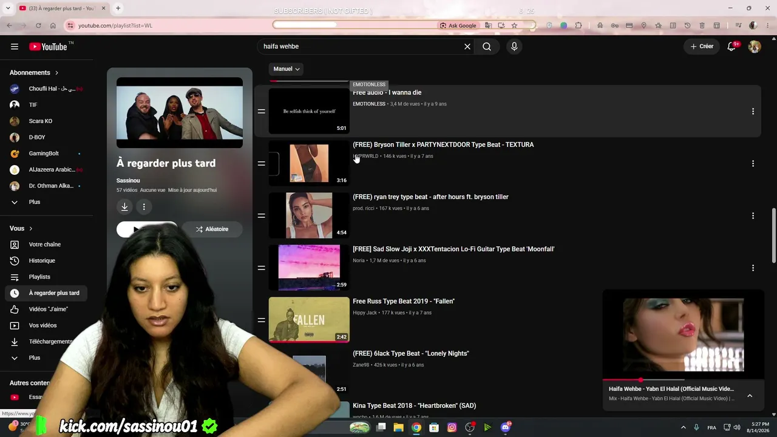
Task: Open the GamingBolt subscription
Action: click(x=47, y=154)
